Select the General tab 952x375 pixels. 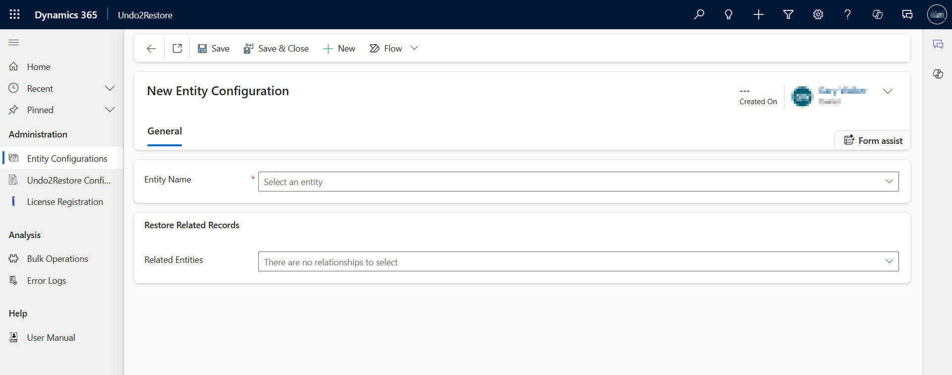[x=165, y=131]
